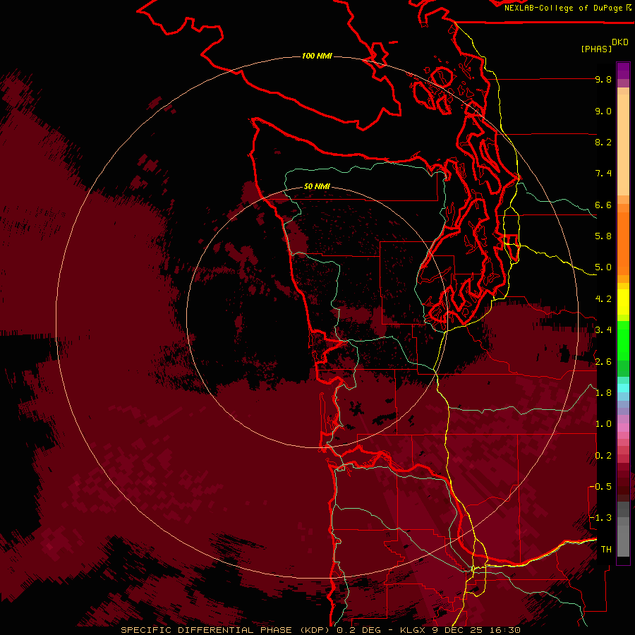
Task: Click the cyan segment of the color bar
Action: point(623,388)
